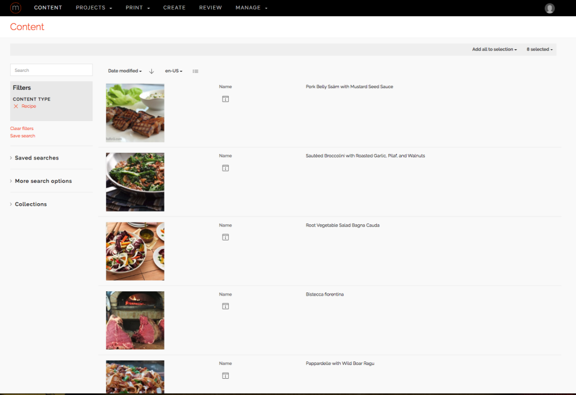This screenshot has height=395, width=576.
Task: Select the raw steak thumbnail
Action: tap(135, 320)
